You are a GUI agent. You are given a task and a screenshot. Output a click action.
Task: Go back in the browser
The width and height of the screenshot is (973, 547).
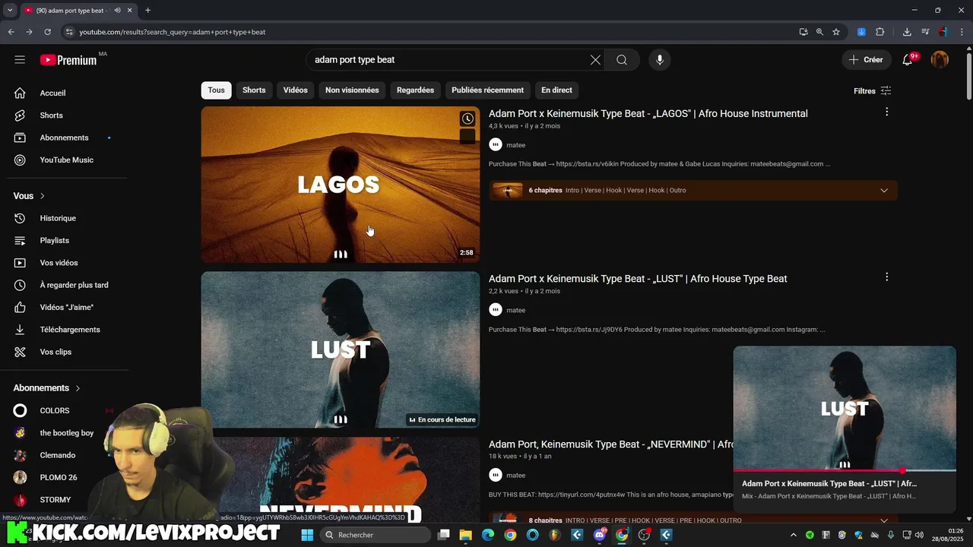pyautogui.click(x=11, y=32)
